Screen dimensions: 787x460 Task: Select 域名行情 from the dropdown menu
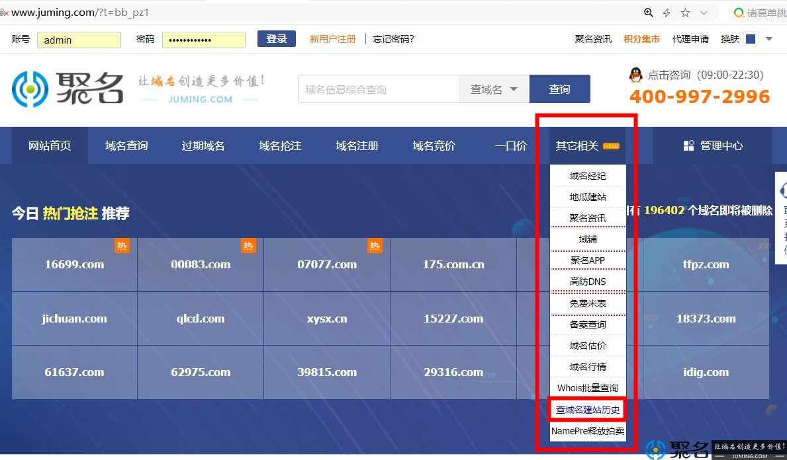click(588, 367)
